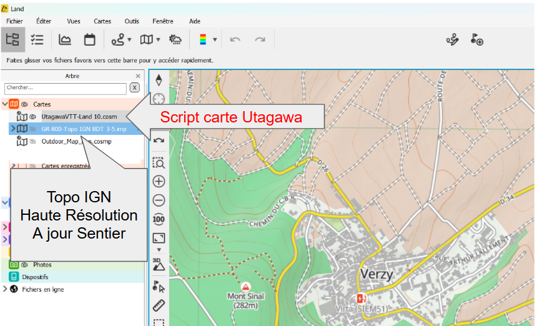Image resolution: width=542 pixels, height=326 pixels.
Task: Set map zoom to 100% scale
Action: pyautogui.click(x=159, y=219)
